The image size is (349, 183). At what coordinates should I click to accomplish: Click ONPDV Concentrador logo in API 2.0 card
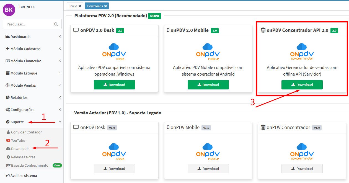302,52
